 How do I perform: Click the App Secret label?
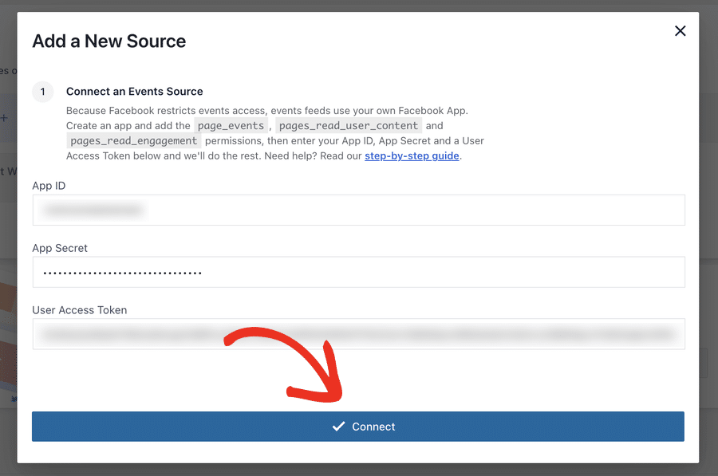tap(60, 248)
